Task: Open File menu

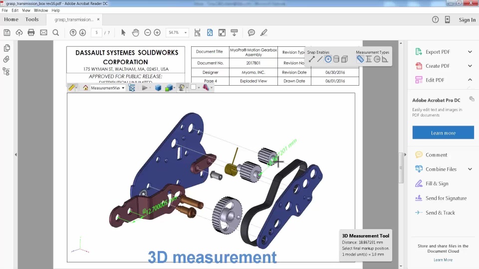Action: [4, 10]
